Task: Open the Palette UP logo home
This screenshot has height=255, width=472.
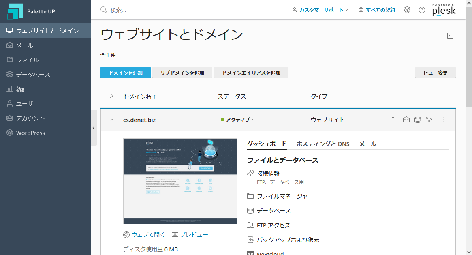Action: coord(31,11)
